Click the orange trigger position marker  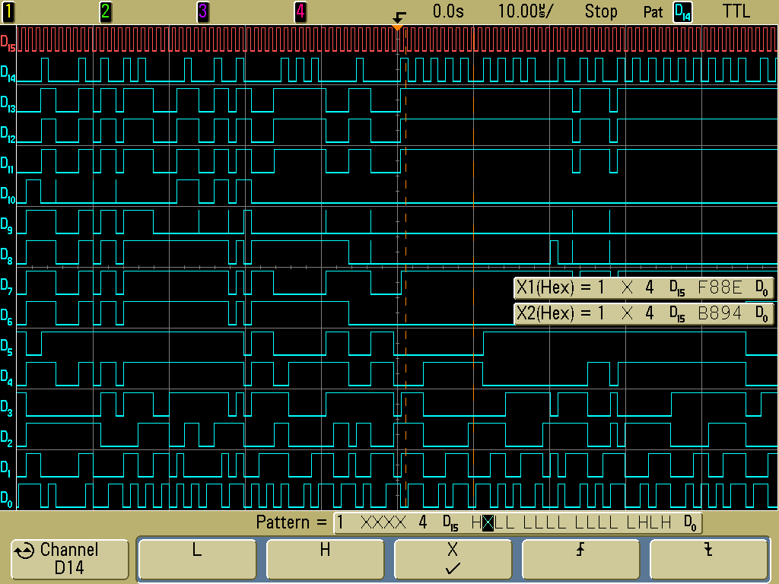pos(396,27)
